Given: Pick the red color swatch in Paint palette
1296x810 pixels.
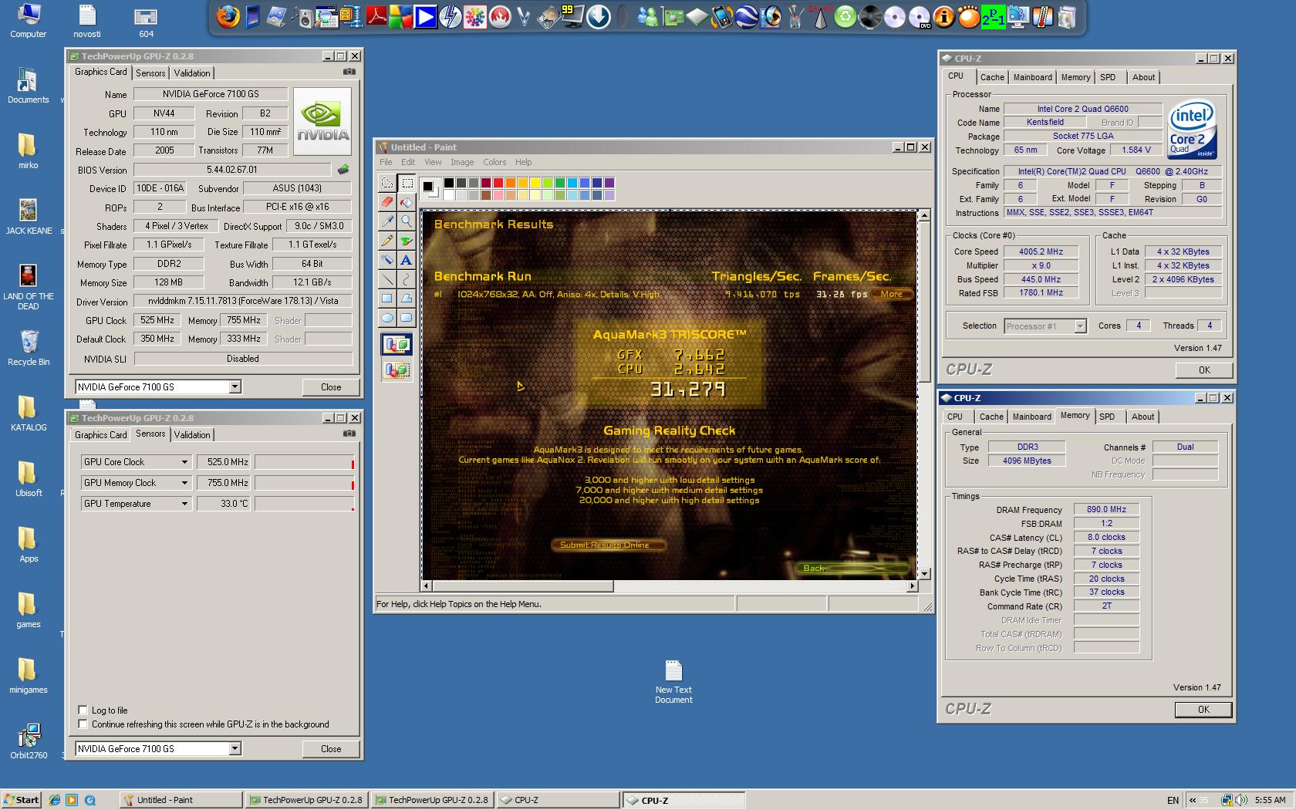Looking at the screenshot, I should click(x=498, y=183).
